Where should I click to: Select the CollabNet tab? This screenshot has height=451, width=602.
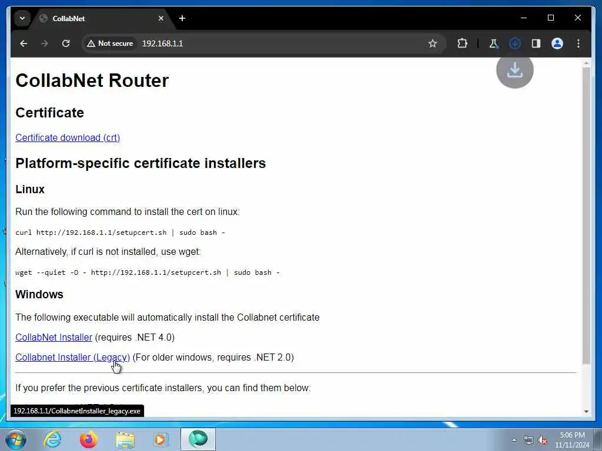tap(101, 18)
